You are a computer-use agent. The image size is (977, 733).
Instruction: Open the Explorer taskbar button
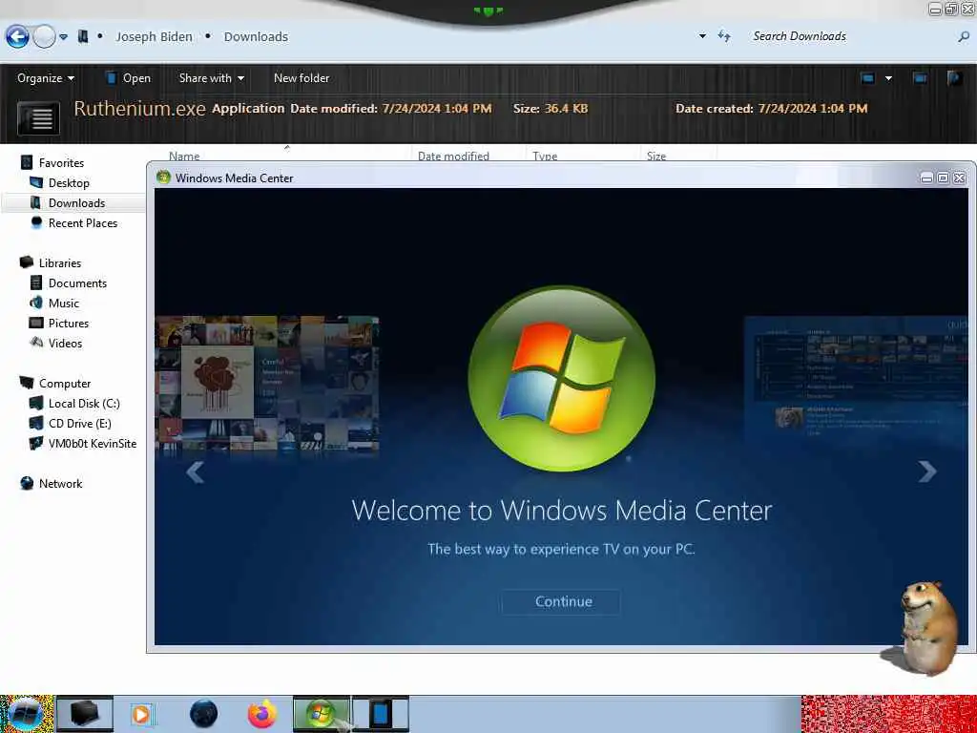click(85, 714)
